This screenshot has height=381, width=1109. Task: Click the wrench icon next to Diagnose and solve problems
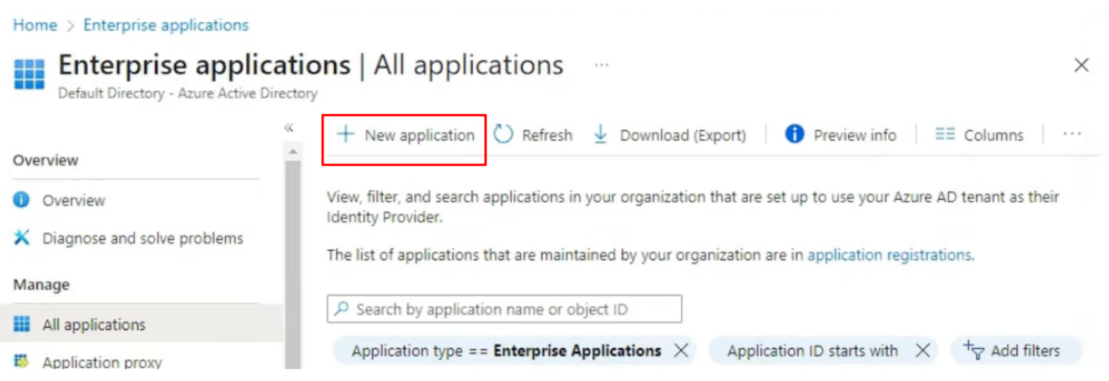click(21, 237)
